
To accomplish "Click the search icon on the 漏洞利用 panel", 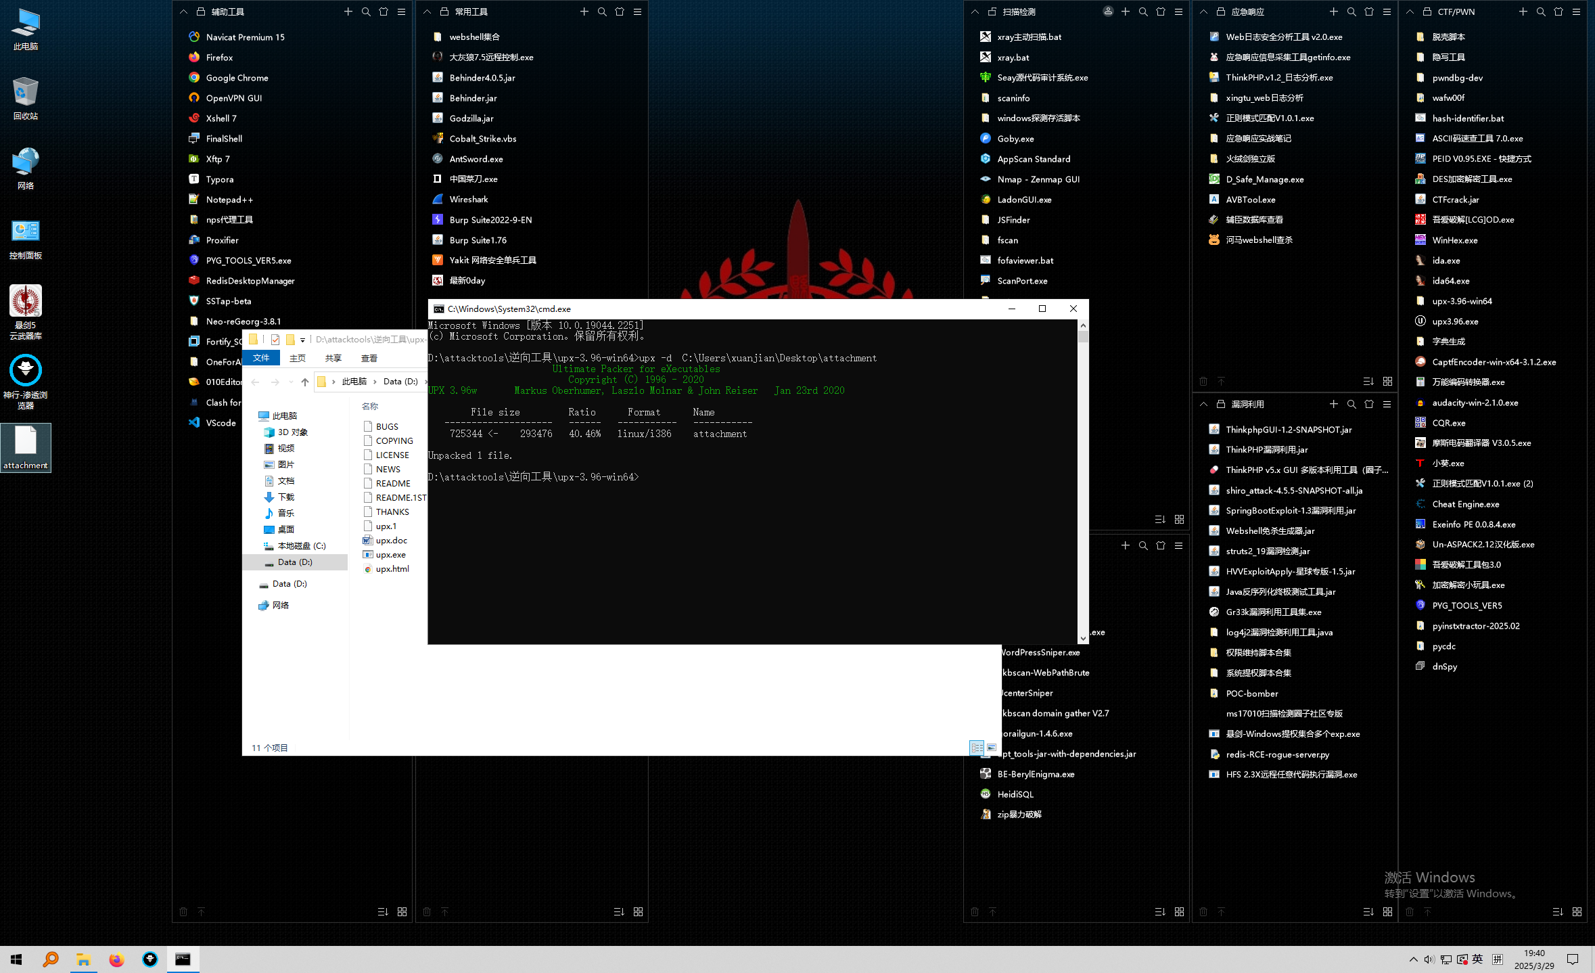I will point(1351,404).
